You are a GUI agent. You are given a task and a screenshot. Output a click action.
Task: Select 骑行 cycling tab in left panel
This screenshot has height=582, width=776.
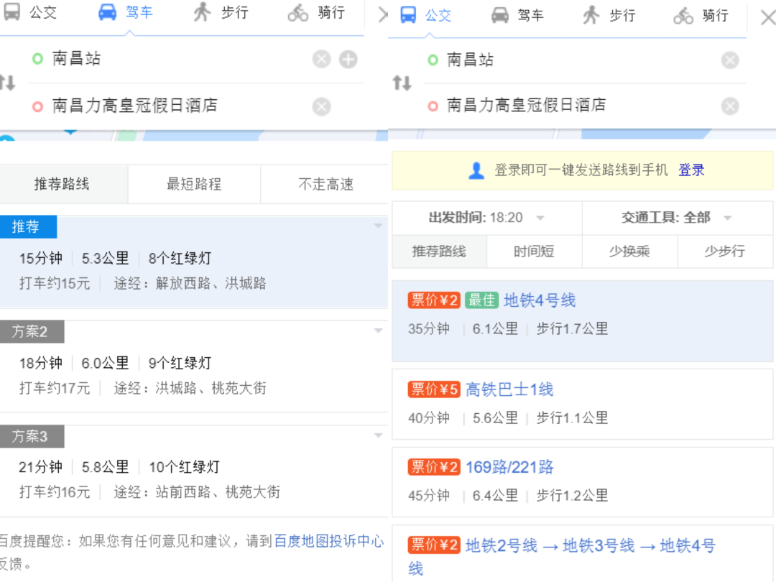317,12
